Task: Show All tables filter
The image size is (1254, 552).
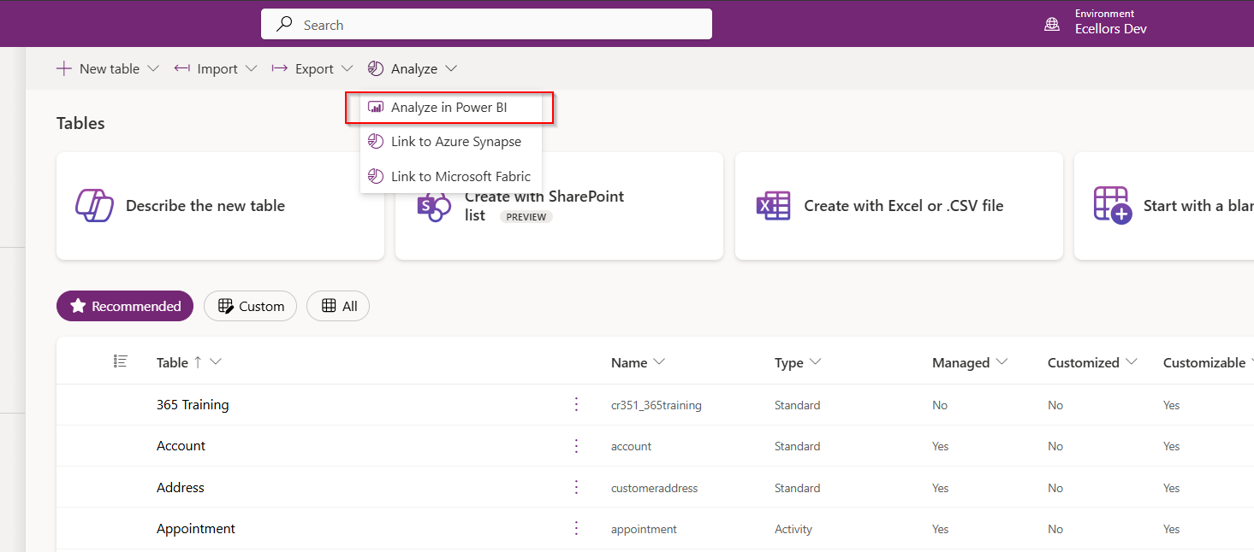Action: coord(338,306)
